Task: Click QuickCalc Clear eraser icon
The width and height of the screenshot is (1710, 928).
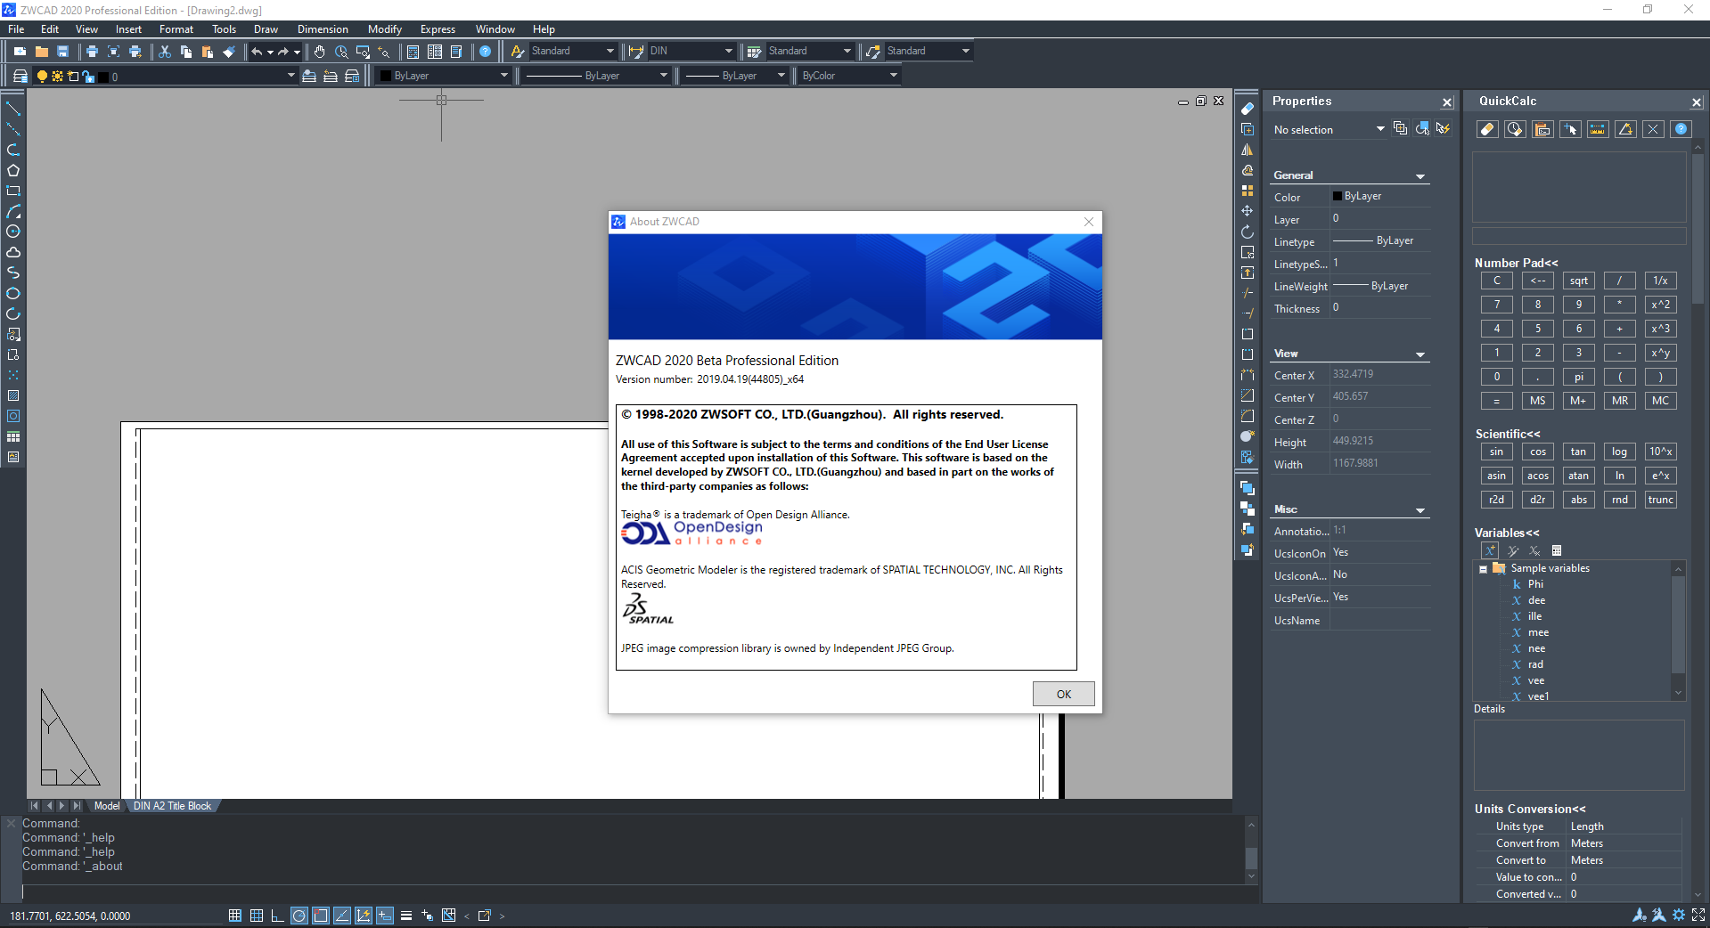Action: click(x=1486, y=129)
